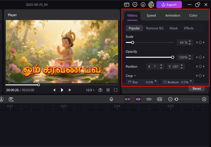Play the video in the player
The width and height of the screenshot is (211, 147).
pos(62,90)
